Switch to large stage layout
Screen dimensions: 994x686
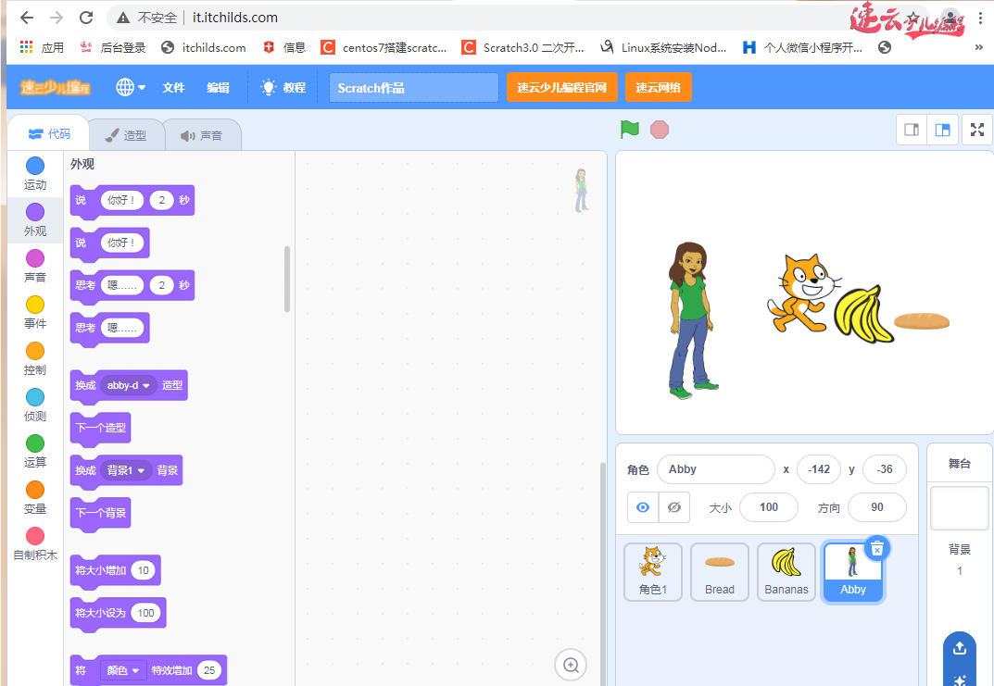[x=942, y=131]
